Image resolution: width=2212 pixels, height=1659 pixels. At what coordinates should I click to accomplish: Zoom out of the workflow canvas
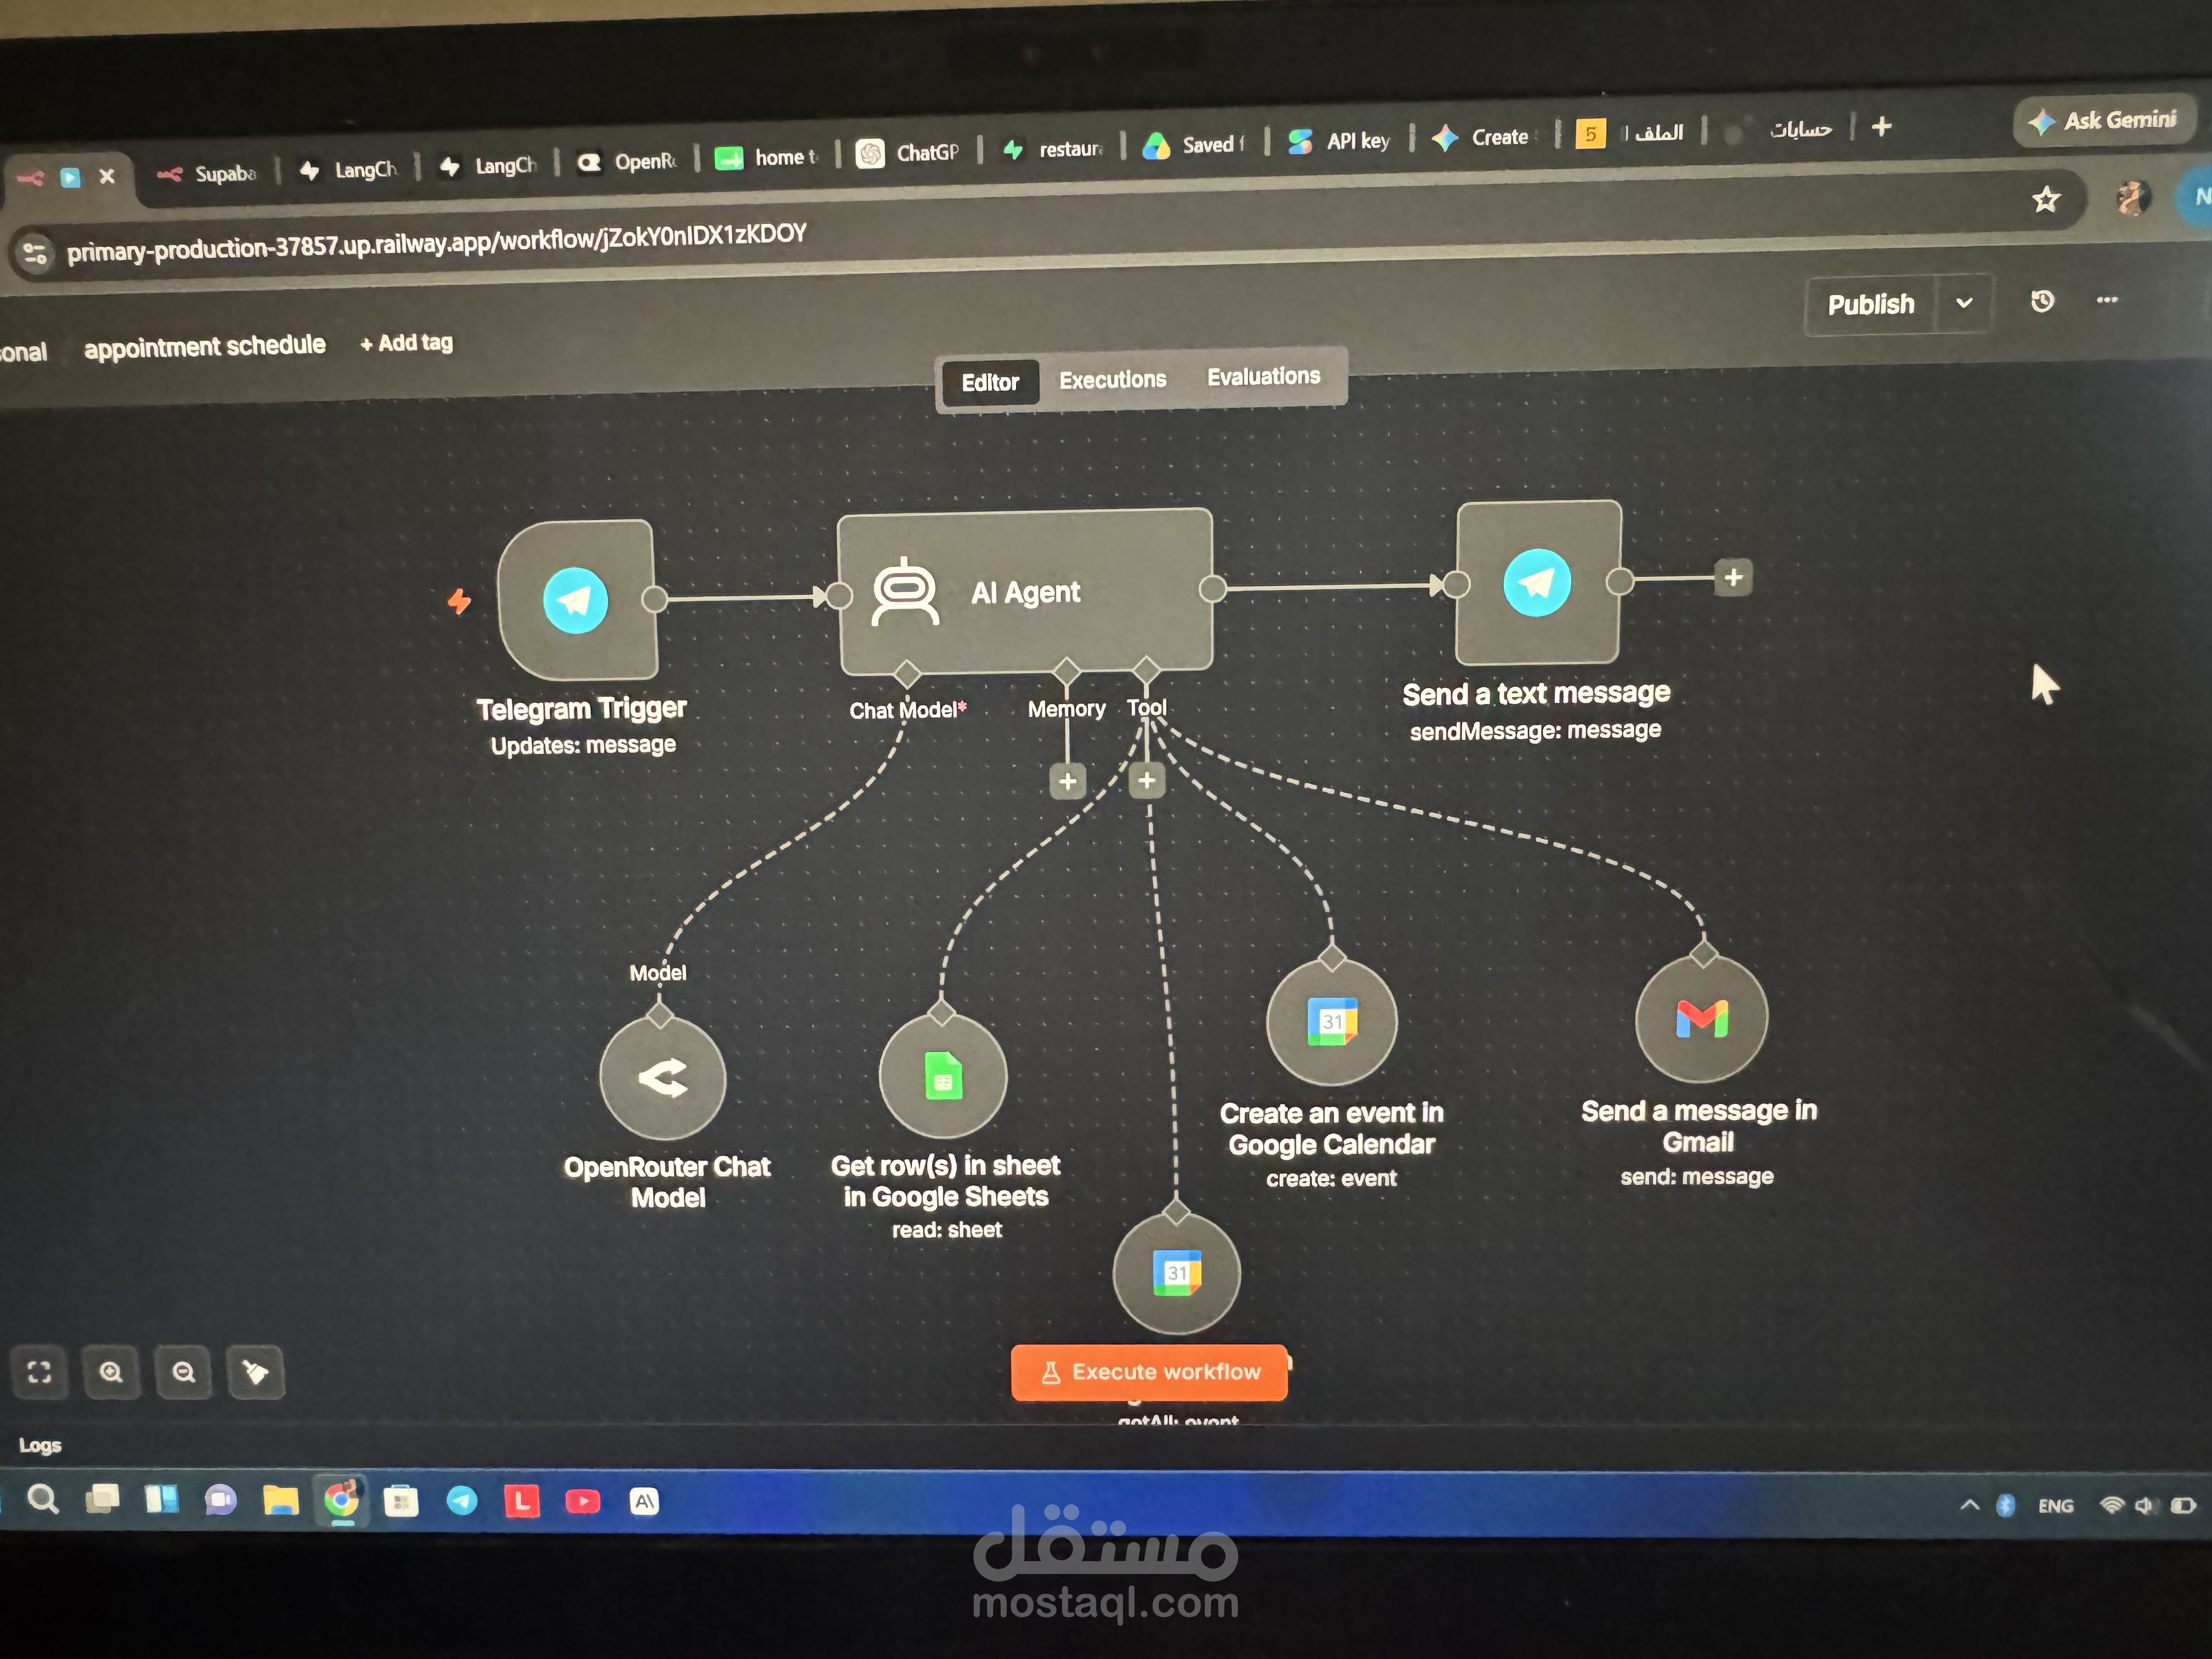tap(184, 1372)
